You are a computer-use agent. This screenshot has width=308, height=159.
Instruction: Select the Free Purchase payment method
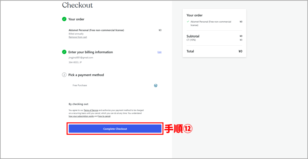80,85
